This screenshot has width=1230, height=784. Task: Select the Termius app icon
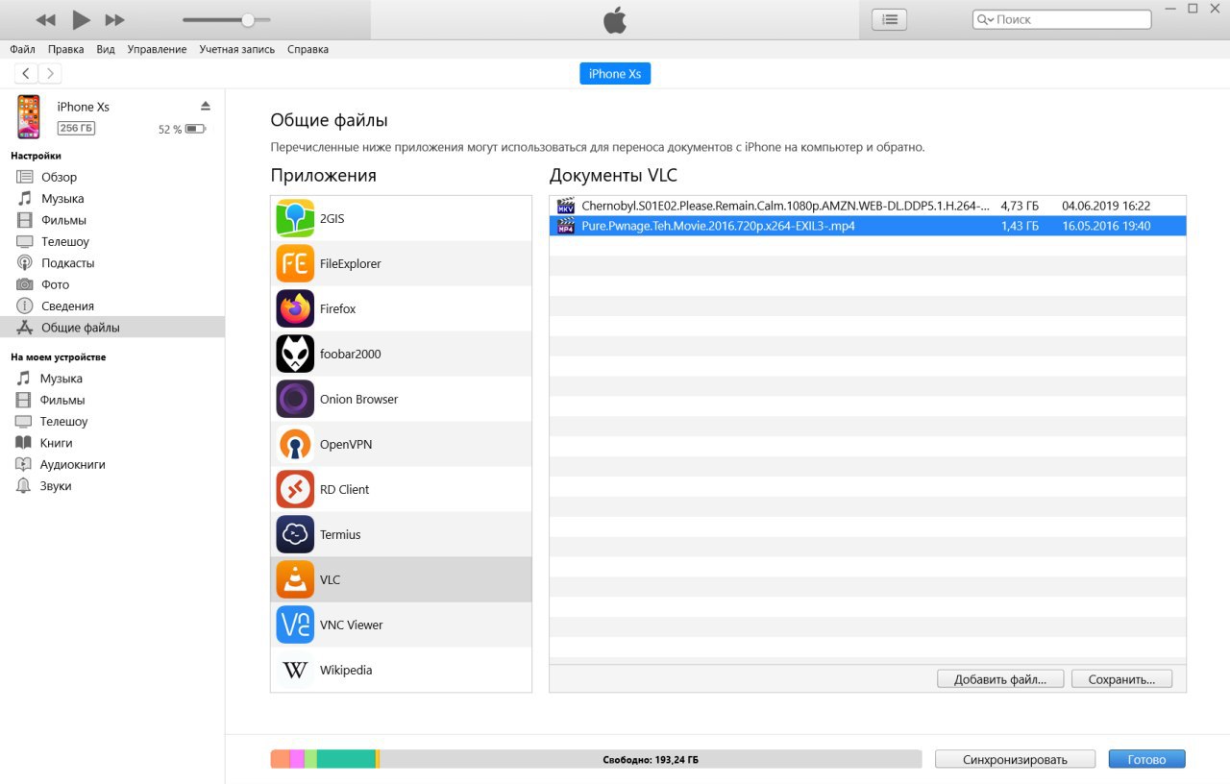point(295,534)
